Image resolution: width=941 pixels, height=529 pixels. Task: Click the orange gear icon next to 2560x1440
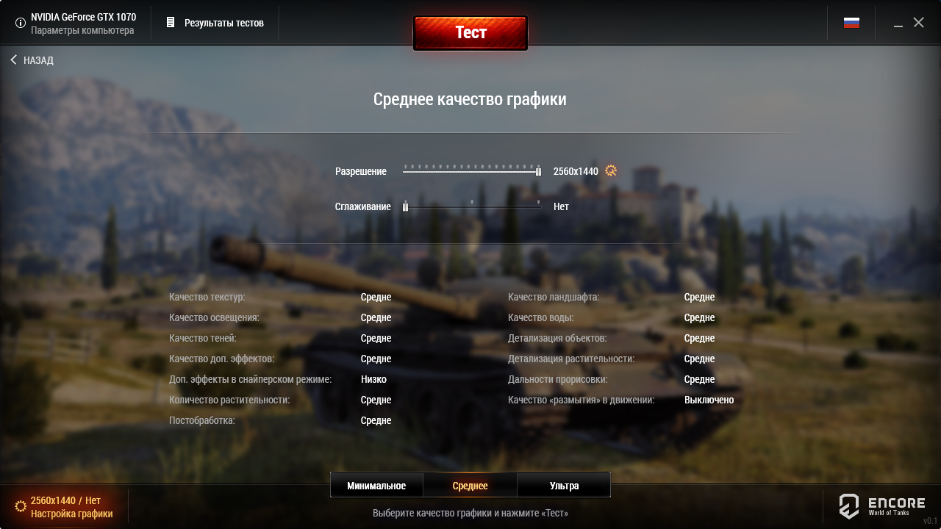pyautogui.click(x=611, y=170)
